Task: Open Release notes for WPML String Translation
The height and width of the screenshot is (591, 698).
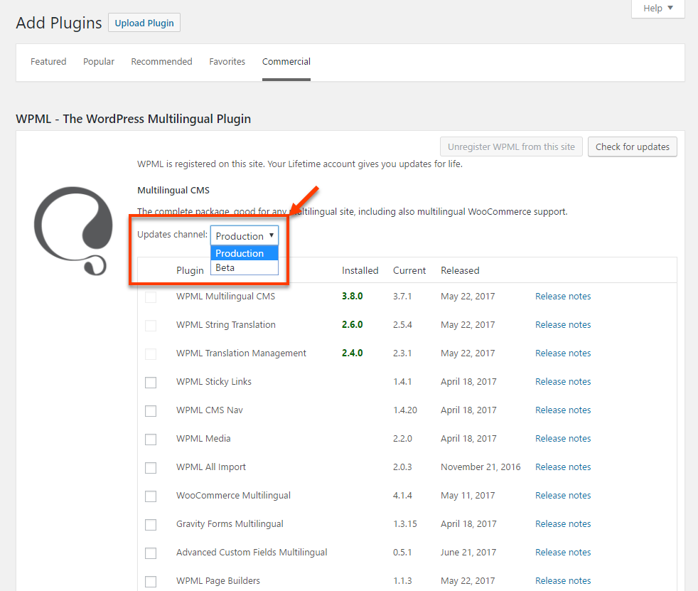Action: click(x=563, y=325)
